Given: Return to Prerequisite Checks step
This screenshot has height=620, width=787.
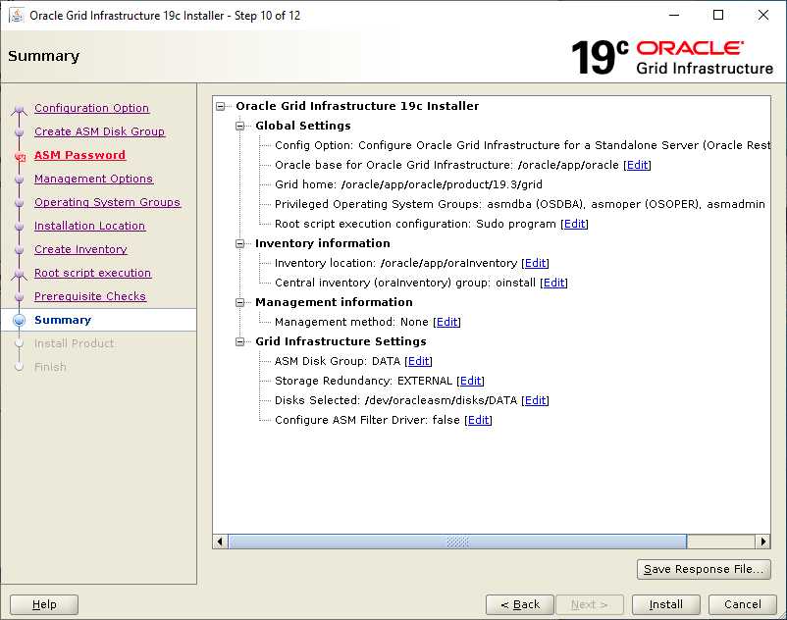Looking at the screenshot, I should [x=90, y=296].
